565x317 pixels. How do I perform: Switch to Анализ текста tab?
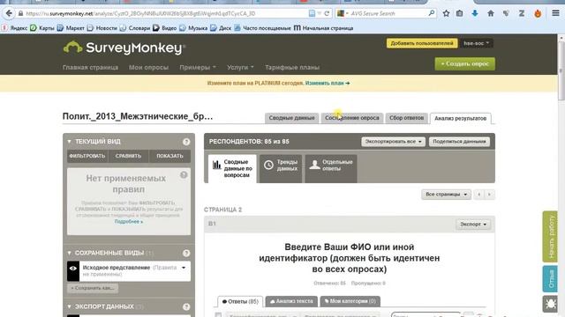pyautogui.click(x=291, y=301)
